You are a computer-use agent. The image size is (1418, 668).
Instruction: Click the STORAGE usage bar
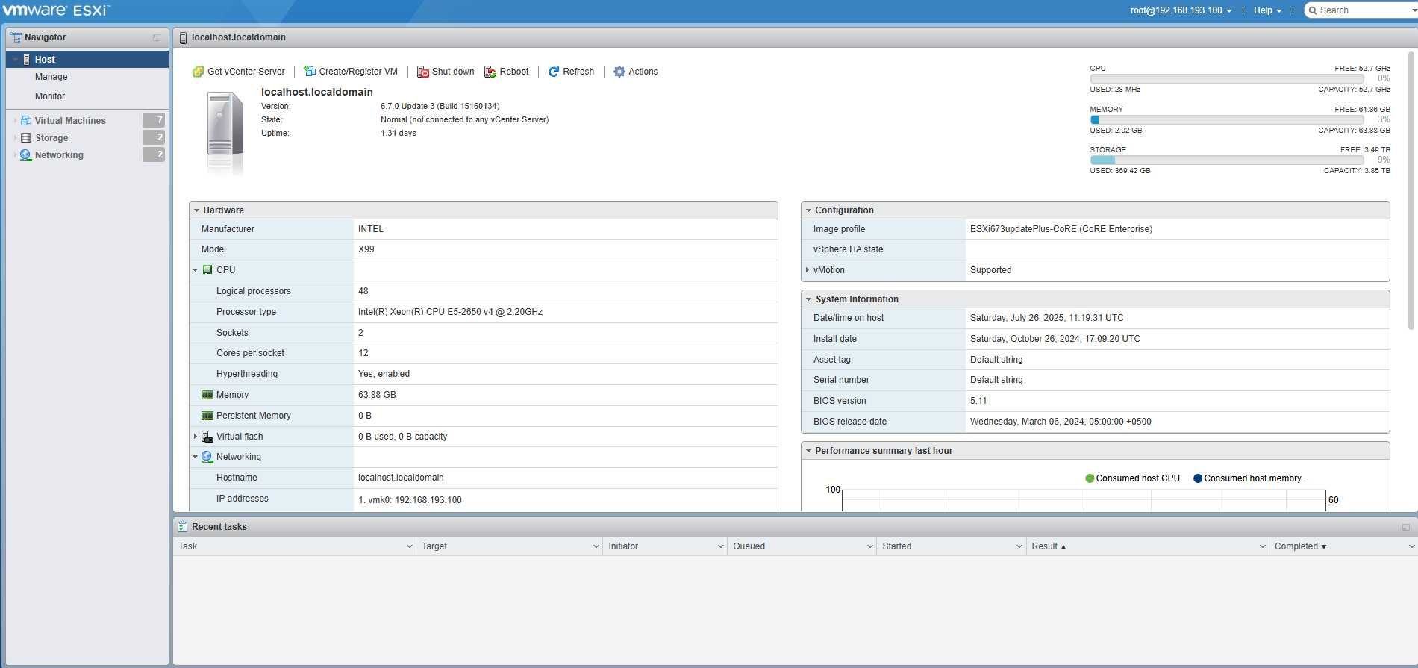click(x=1226, y=160)
